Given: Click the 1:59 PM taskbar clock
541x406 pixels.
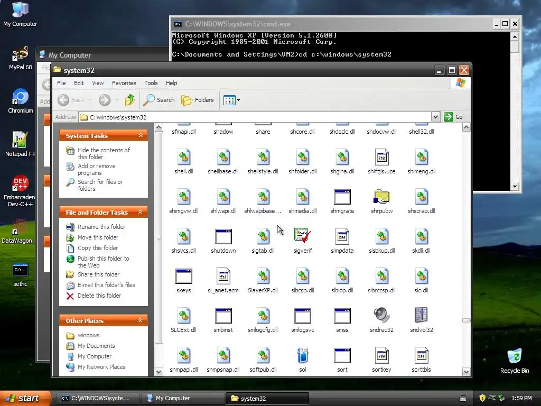Looking at the screenshot, I should click(x=521, y=398).
